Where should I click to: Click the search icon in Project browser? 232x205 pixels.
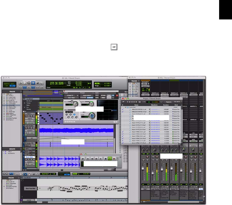124,102
